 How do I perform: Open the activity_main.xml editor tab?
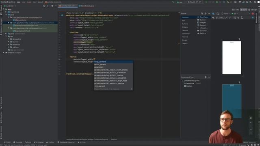pyautogui.click(x=68, y=6)
